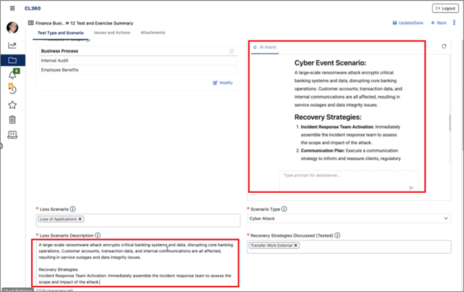
Task: Open the recent history clock icon
Action: point(12,89)
